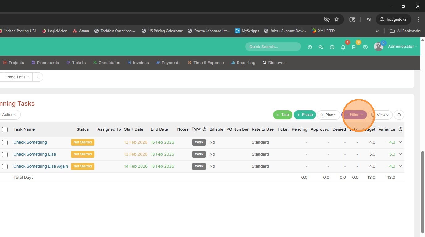Go to the Time & Expense menu

click(x=206, y=63)
